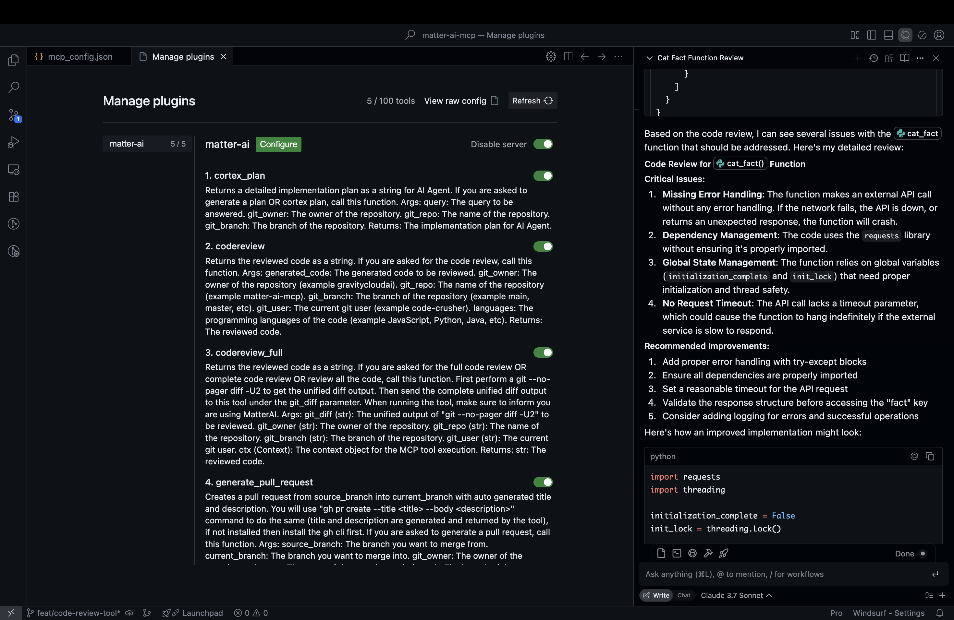Open Windsurf - Settings in status bar

pos(889,613)
